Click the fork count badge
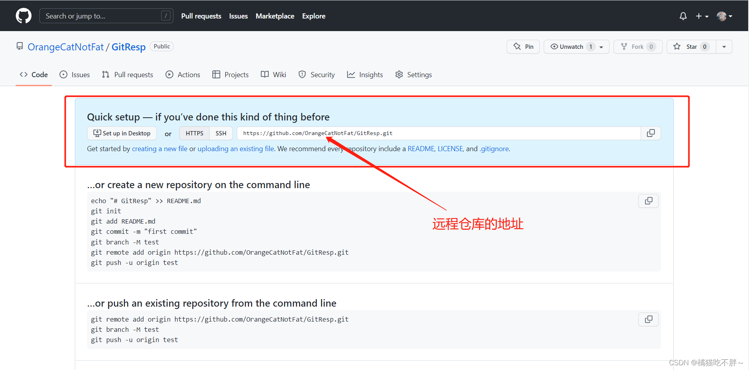The height and width of the screenshot is (370, 749). (651, 46)
